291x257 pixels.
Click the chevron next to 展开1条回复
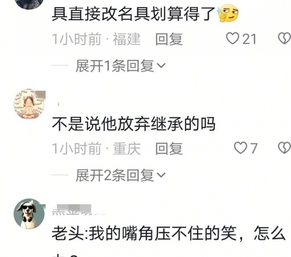pyautogui.click(x=161, y=66)
